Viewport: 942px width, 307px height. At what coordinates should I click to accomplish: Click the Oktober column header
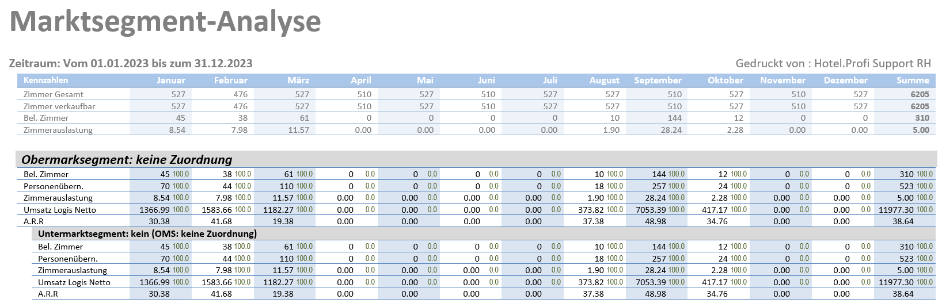click(x=726, y=80)
